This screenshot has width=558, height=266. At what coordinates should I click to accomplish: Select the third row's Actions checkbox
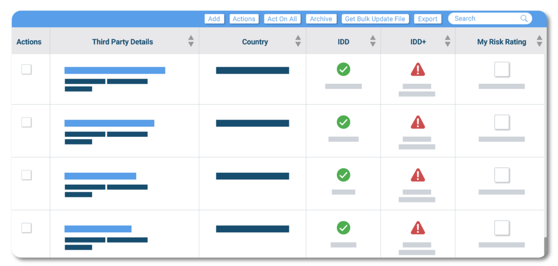pos(26,175)
